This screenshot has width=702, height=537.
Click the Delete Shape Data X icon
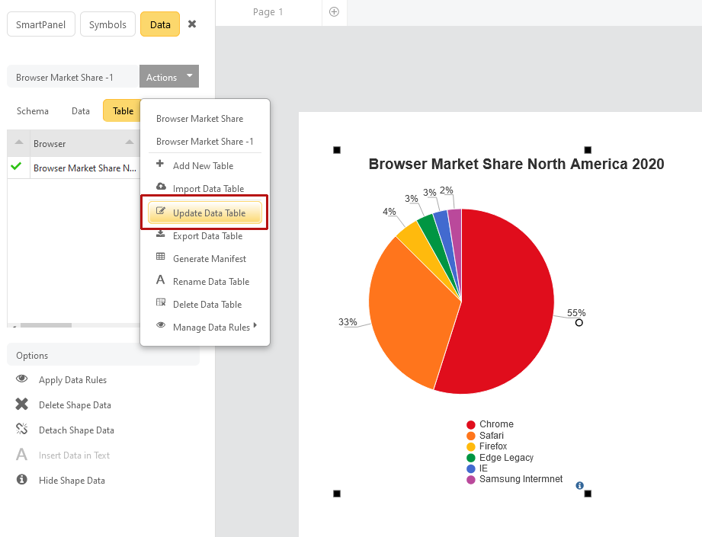pos(22,404)
